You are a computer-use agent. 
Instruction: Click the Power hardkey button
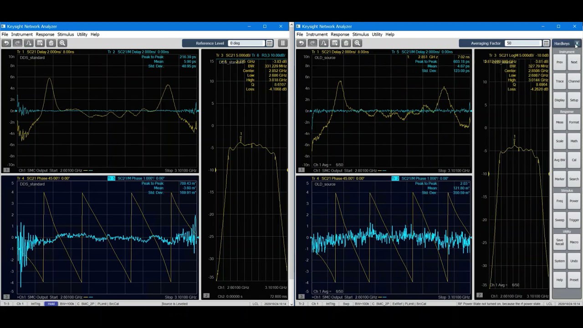click(x=574, y=201)
